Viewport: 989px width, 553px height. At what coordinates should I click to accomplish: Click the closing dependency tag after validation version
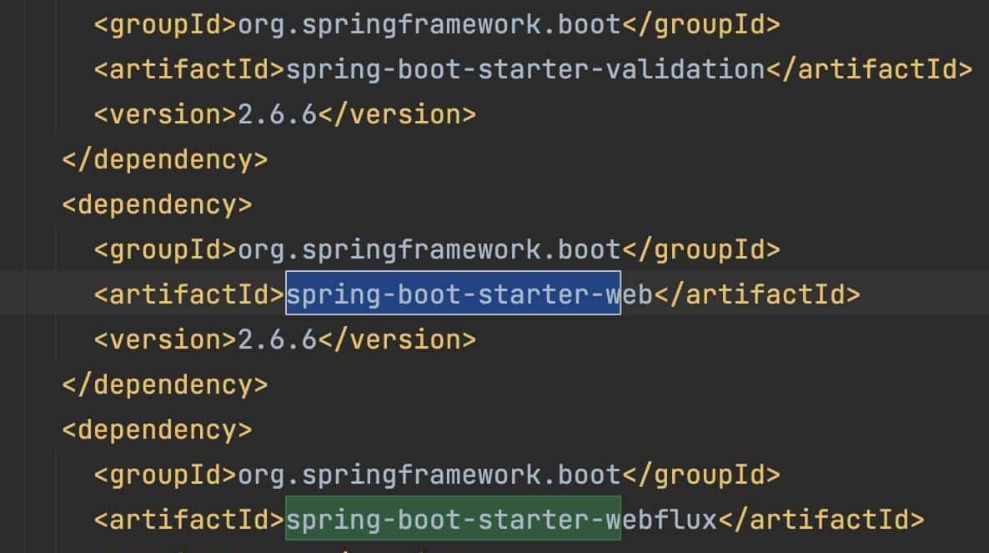click(165, 159)
